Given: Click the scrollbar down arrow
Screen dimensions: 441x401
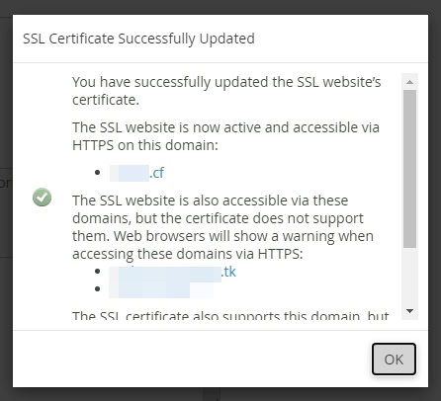Looking at the screenshot, I should [x=409, y=311].
